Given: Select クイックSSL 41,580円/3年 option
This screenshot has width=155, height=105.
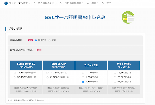Looking at the screenshot, I should (x=115, y=82).
